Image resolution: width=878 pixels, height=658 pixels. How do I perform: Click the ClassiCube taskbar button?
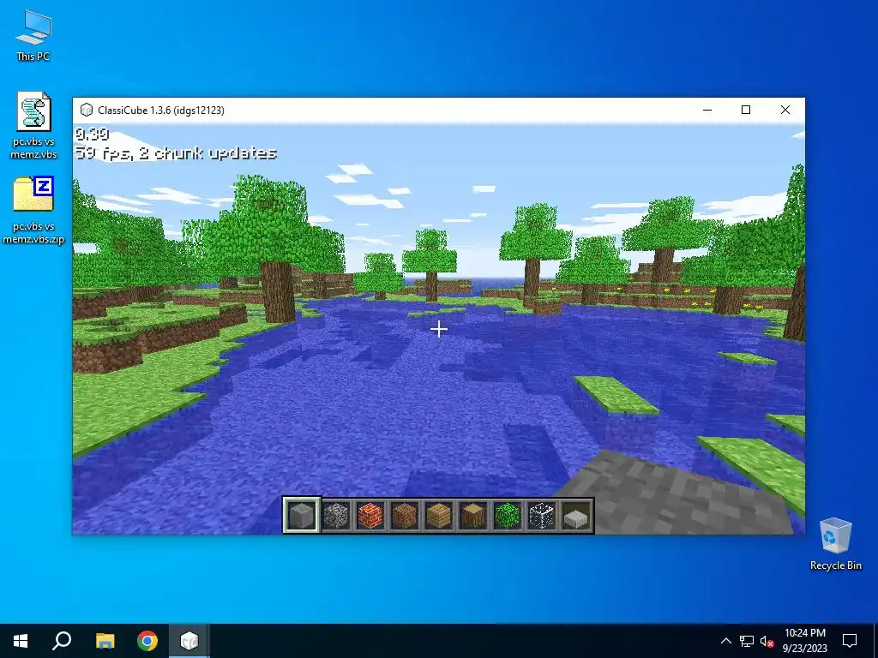[x=189, y=641]
